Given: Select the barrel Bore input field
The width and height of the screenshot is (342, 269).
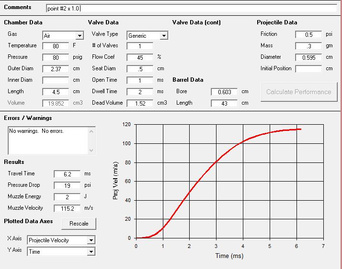Looking at the screenshot, I should pyautogui.click(x=224, y=92).
